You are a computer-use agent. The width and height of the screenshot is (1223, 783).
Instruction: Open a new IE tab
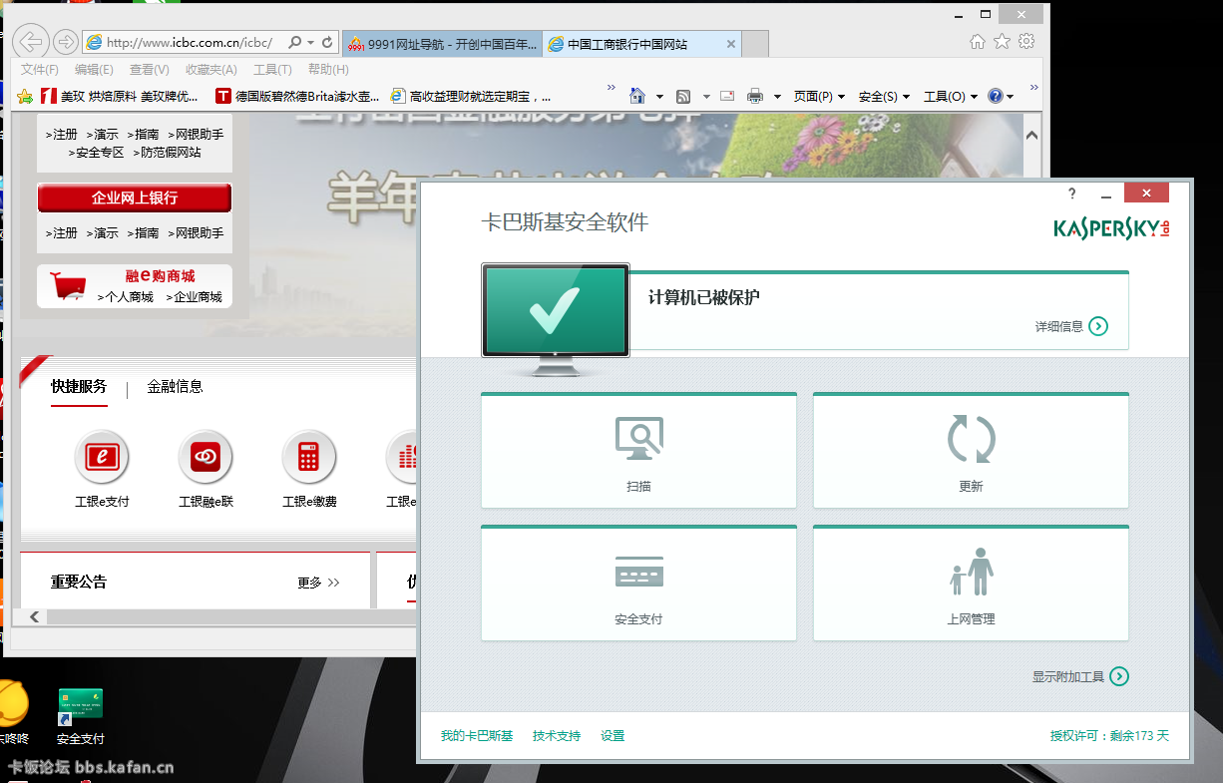(756, 44)
